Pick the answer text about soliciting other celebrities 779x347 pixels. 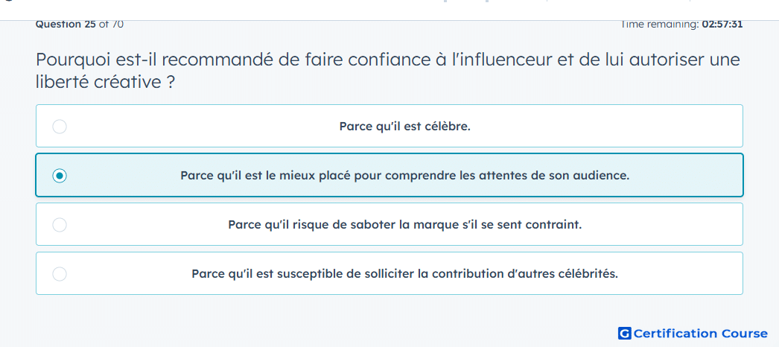point(405,273)
